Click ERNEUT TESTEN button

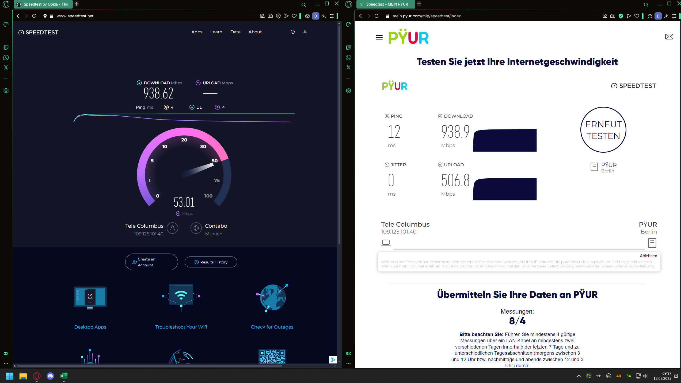point(603,130)
